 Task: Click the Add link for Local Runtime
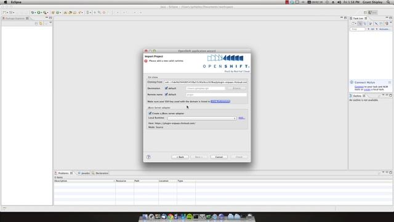pyautogui.click(x=241, y=118)
